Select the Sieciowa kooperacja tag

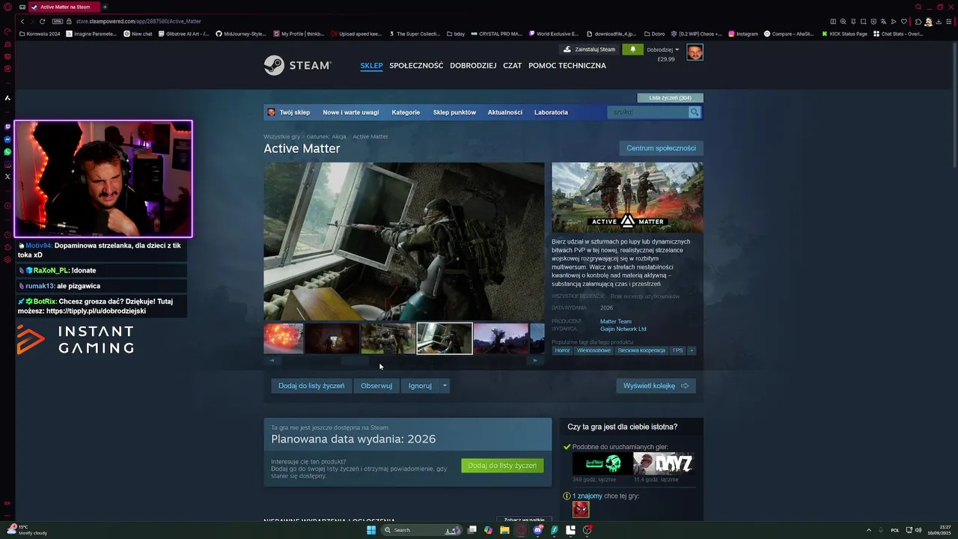tap(641, 350)
